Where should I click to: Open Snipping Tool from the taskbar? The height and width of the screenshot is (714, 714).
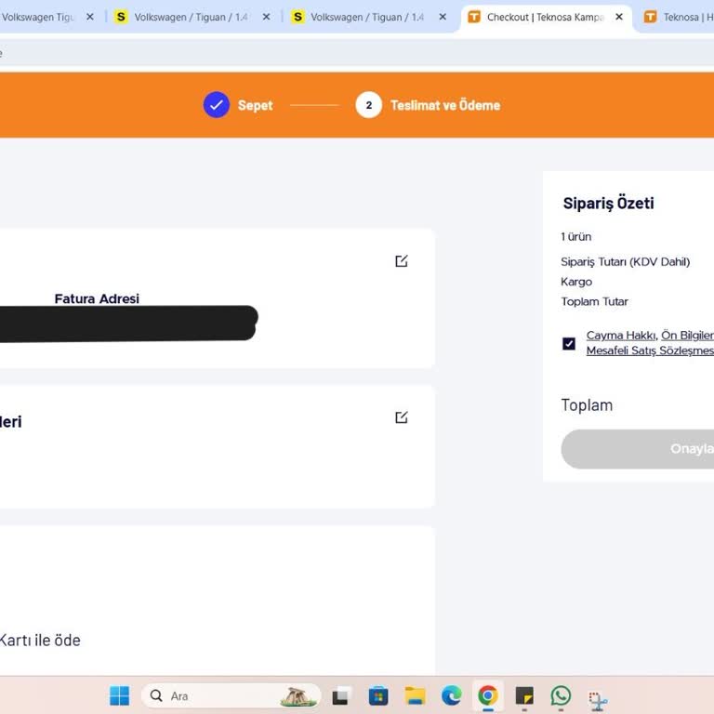coord(598,700)
